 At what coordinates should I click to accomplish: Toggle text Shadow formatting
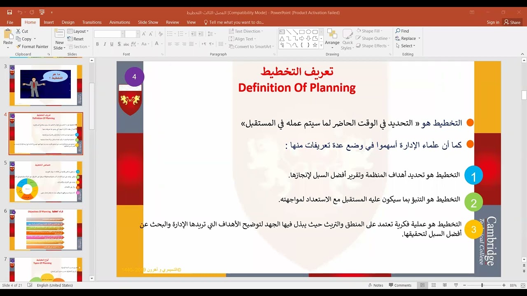click(119, 44)
